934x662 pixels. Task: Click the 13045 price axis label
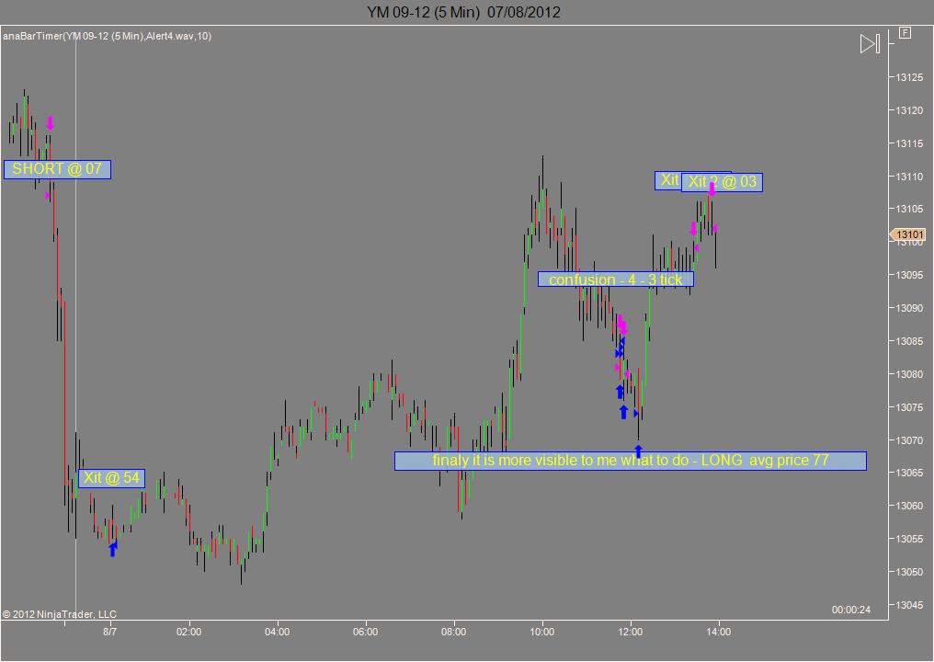click(909, 605)
